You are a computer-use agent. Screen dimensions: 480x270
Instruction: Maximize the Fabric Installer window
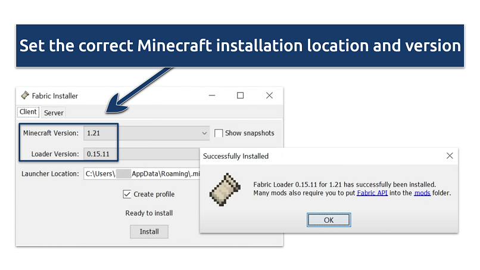click(240, 95)
